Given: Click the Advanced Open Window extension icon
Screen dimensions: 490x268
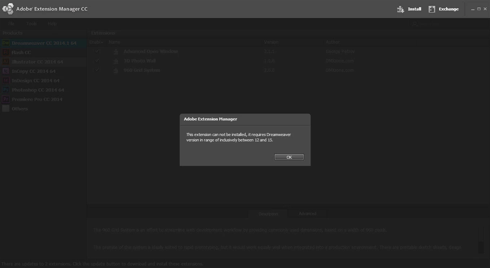Looking at the screenshot, I should point(115,52).
